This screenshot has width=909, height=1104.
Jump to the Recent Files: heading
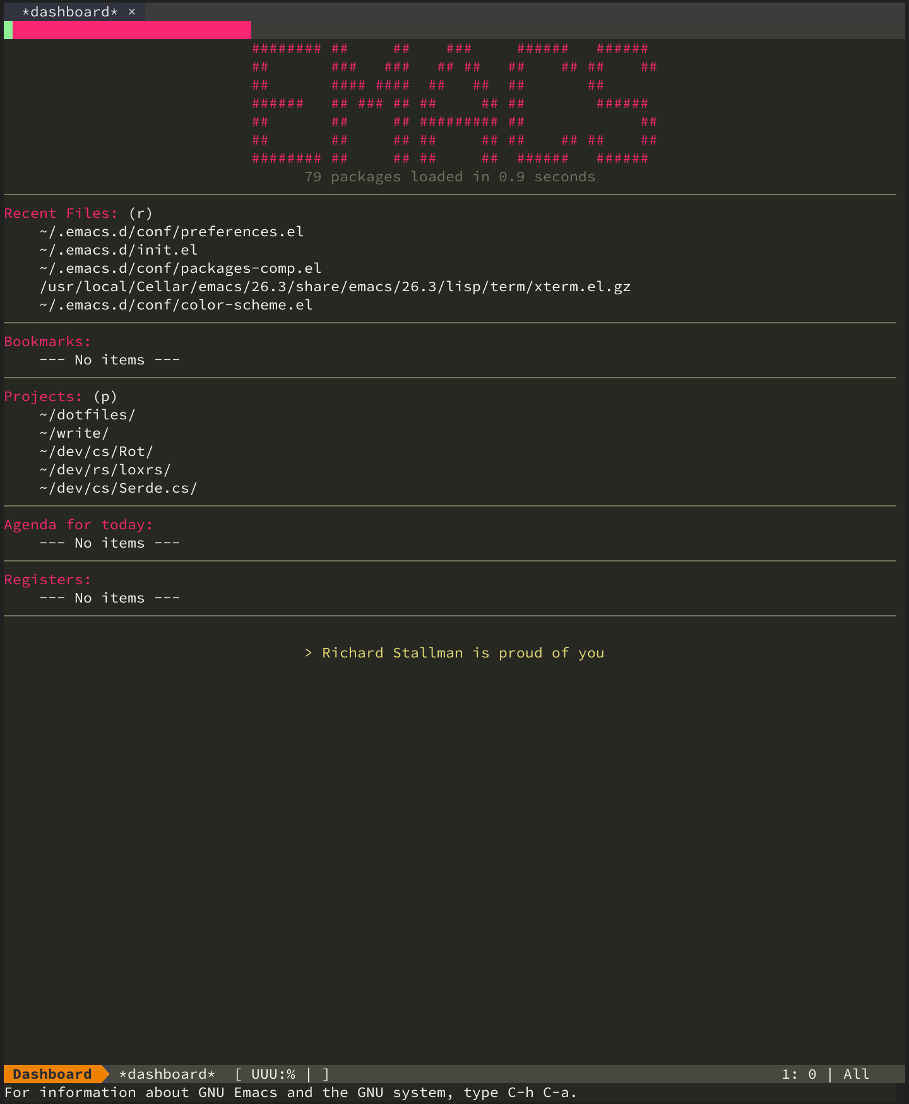[x=61, y=213]
